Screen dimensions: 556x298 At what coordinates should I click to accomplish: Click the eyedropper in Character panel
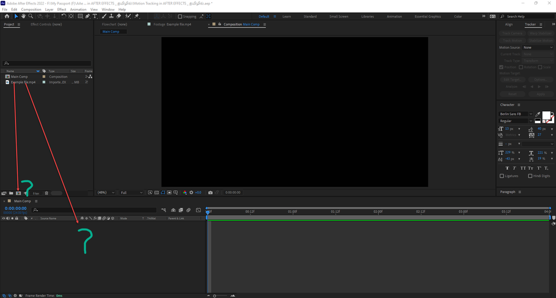point(538,114)
